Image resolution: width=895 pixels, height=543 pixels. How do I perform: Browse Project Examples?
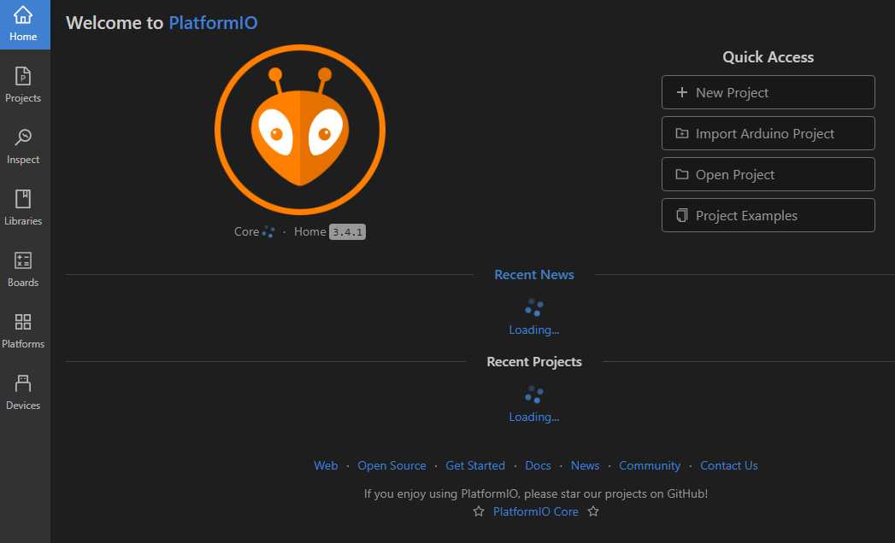coord(768,215)
